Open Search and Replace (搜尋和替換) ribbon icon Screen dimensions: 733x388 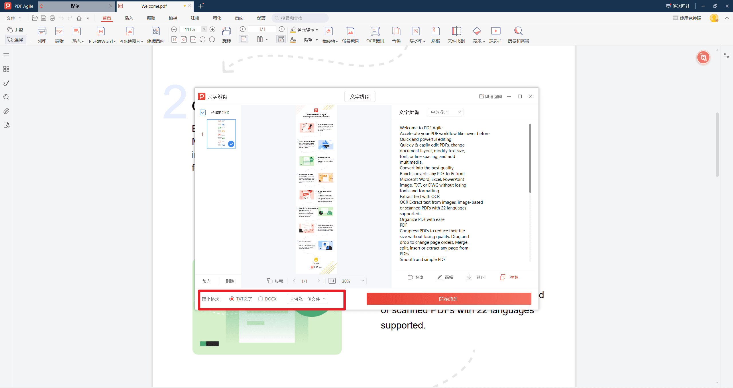click(x=518, y=35)
